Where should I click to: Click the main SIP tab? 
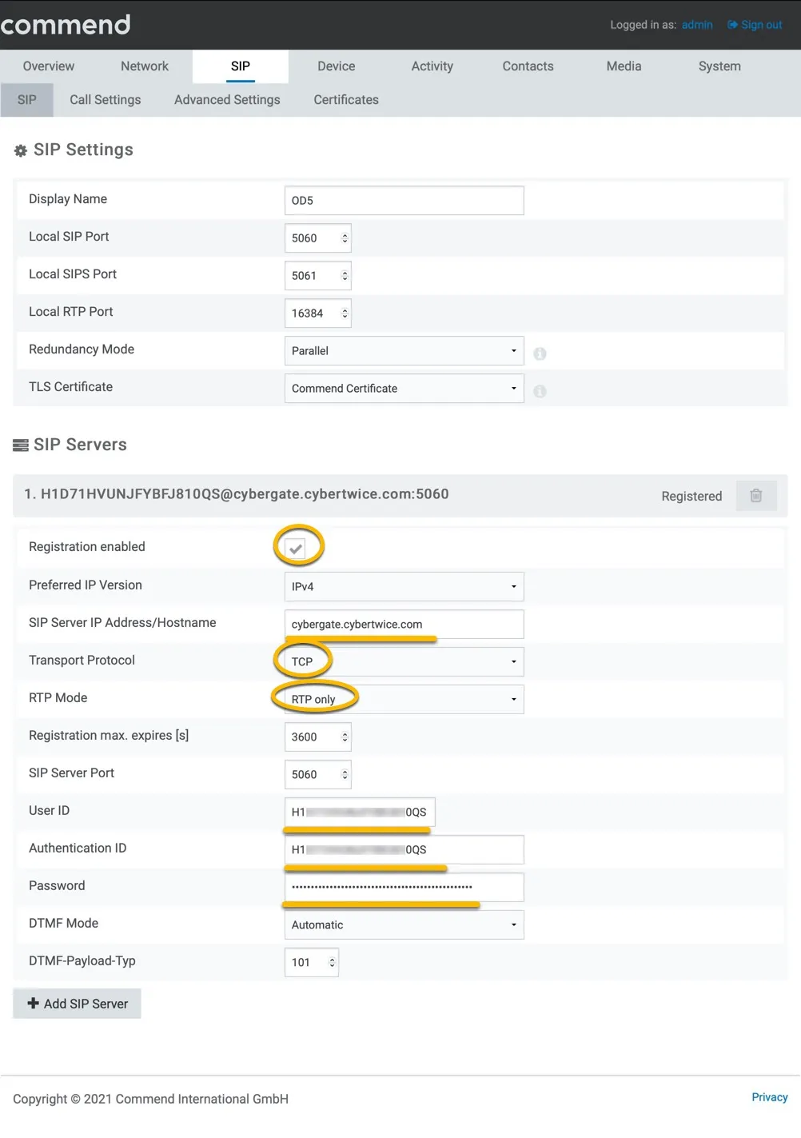241,66
